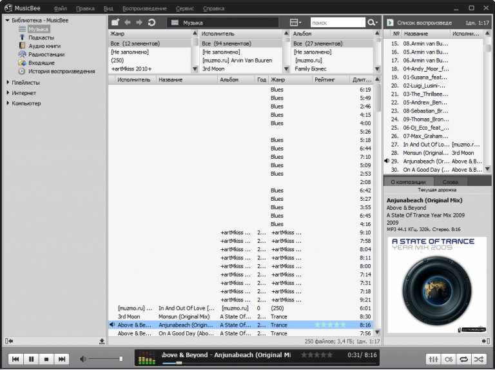This screenshot has width=495, height=370.
Task: Click the A State Of Trance album art
Action: pyautogui.click(x=437, y=285)
